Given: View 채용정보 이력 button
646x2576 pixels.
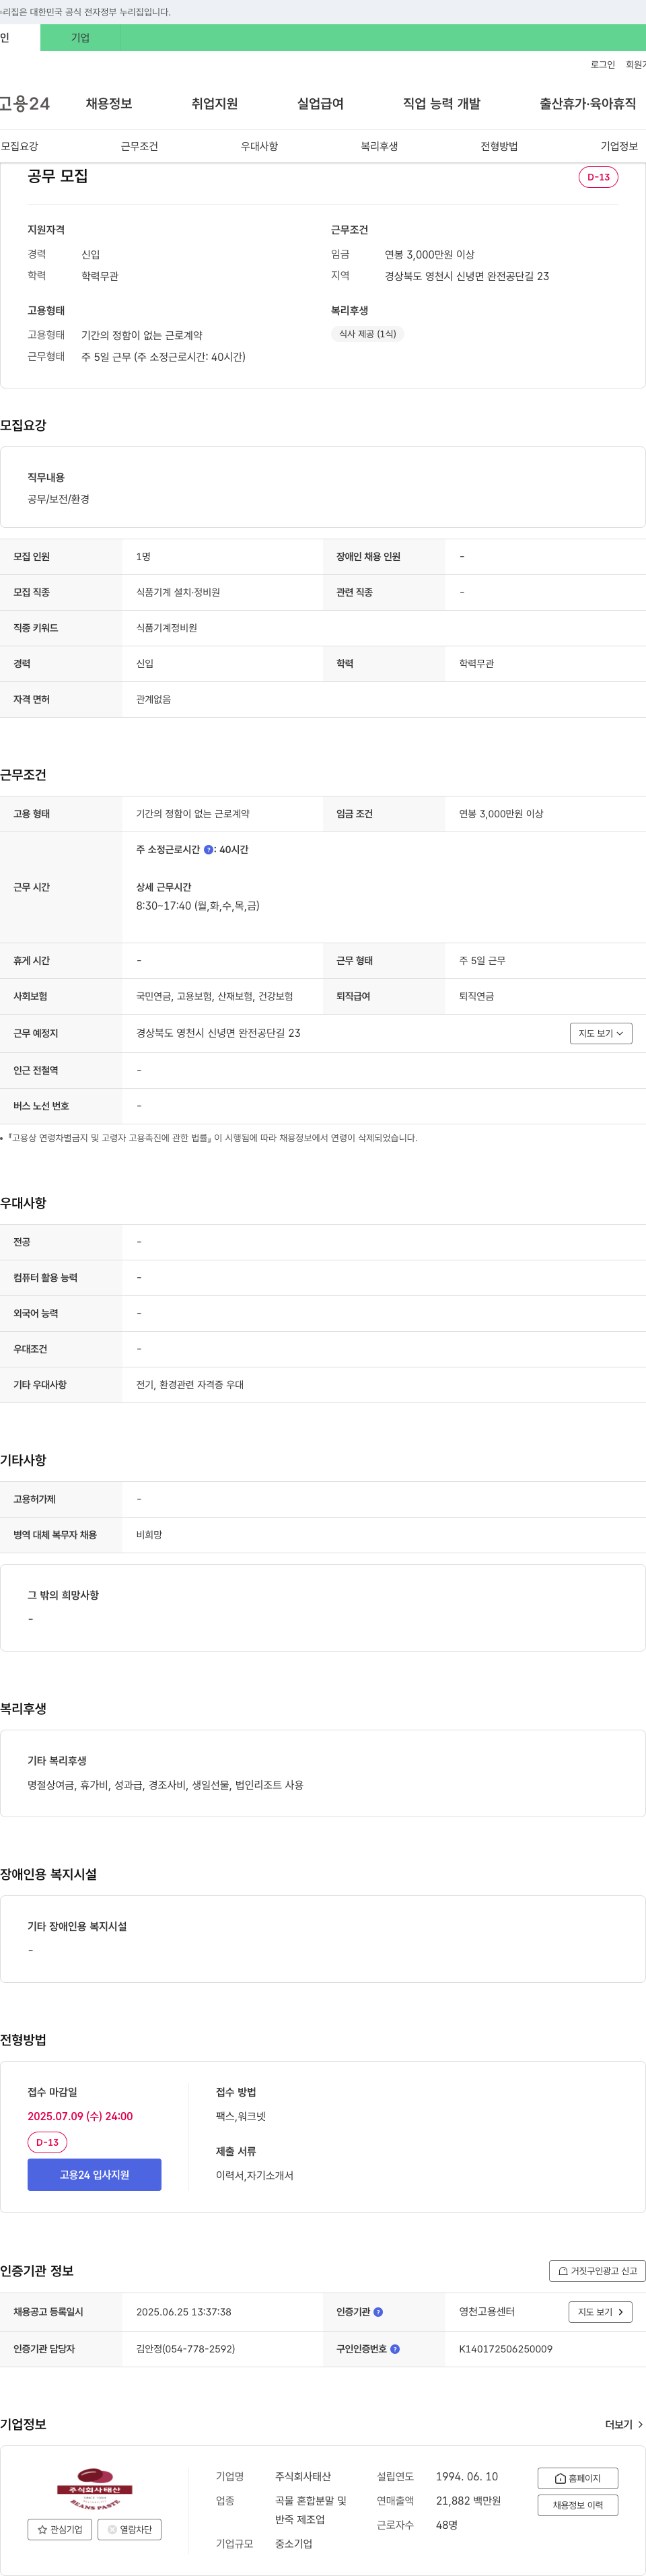Looking at the screenshot, I should pos(577,2505).
